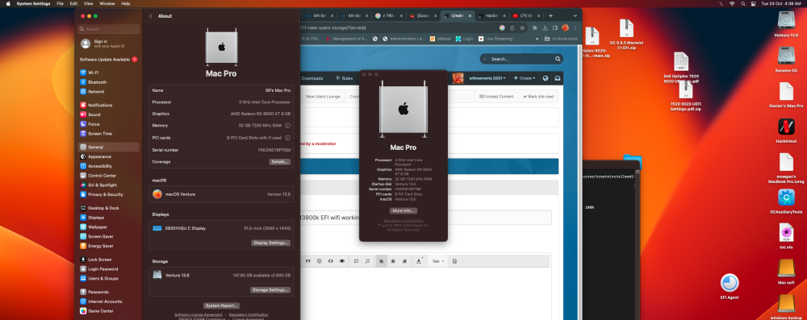
Task: Switch to the YouTube Chrome tab
Action: coord(526,16)
